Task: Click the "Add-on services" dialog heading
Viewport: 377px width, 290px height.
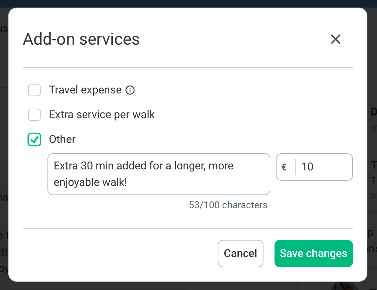Action: [81, 39]
